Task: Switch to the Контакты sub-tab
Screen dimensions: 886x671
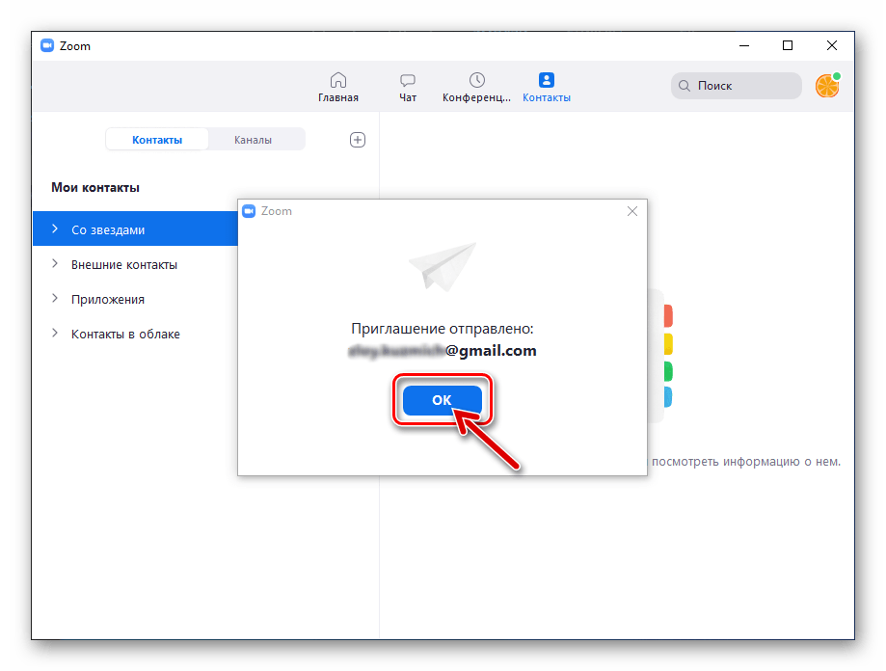Action: click(157, 140)
